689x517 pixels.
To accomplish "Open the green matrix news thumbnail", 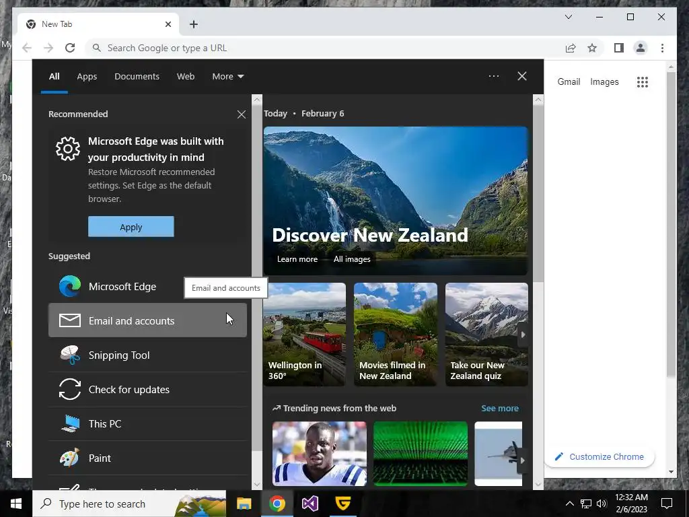I will point(420,454).
